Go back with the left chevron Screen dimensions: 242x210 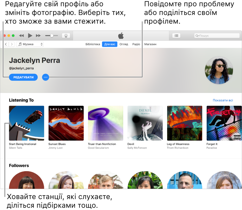pyautogui.click(x=6, y=44)
